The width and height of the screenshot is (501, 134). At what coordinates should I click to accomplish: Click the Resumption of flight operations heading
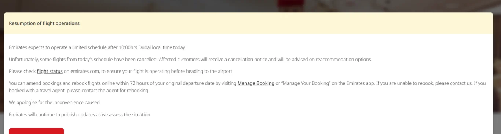pyautogui.click(x=44, y=23)
